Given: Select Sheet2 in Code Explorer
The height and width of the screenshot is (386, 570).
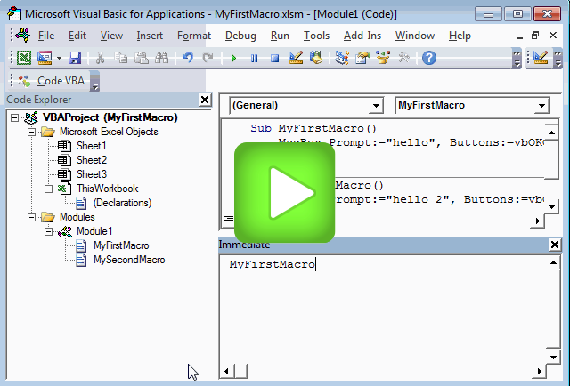Looking at the screenshot, I should pos(91,160).
